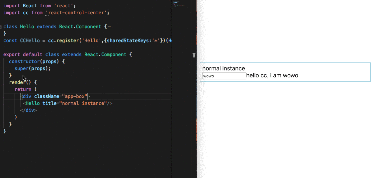Focus the input field containing wowo
Screen dimensions: 371x178
point(224,76)
